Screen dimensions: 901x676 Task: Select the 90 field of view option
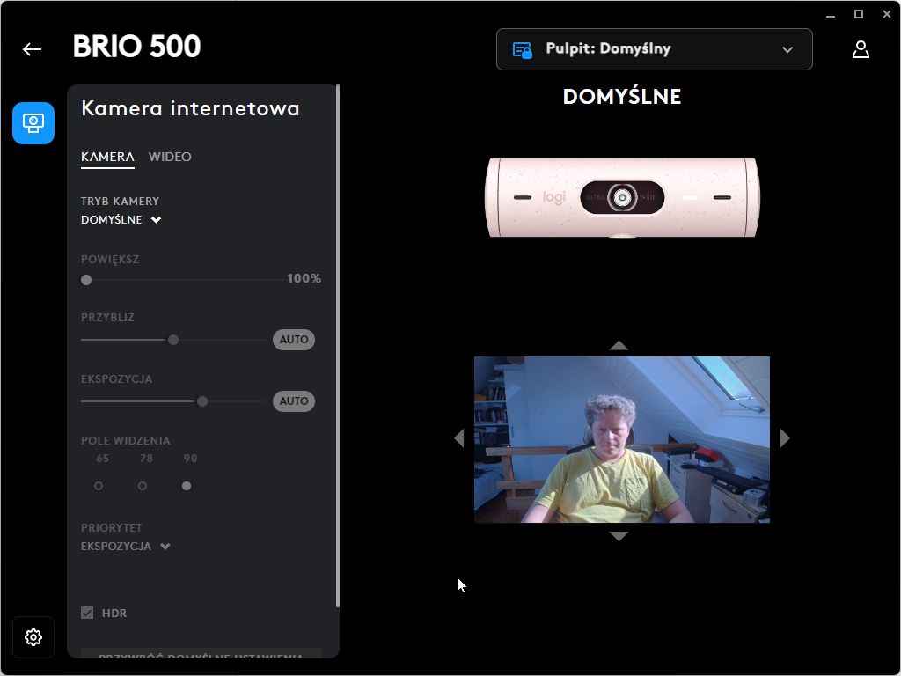tap(187, 486)
